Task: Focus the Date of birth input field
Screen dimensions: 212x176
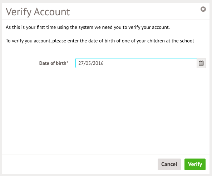Action: (136, 63)
